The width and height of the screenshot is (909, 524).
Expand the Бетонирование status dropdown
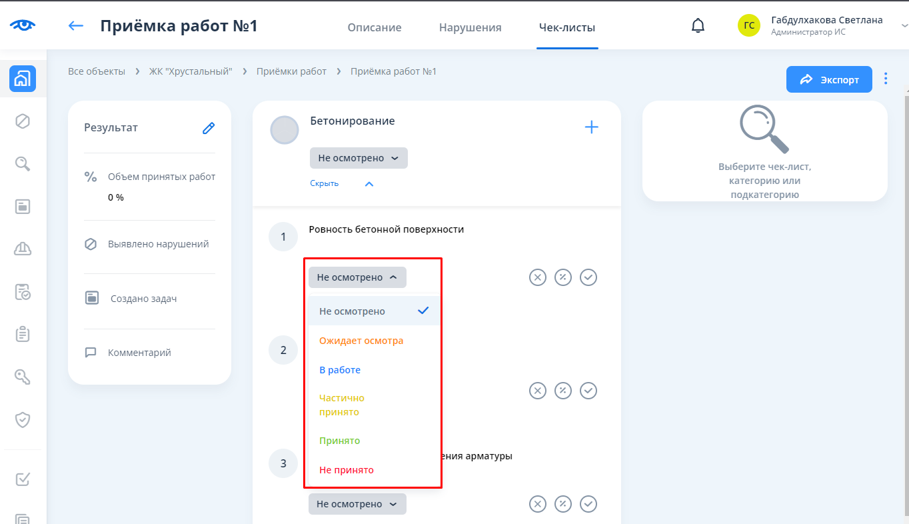(359, 158)
